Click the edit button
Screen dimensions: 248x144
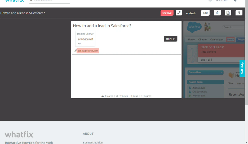[205, 13]
